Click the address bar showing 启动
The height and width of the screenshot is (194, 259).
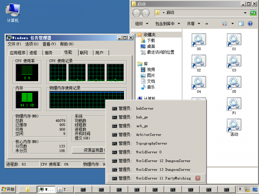tap(201, 13)
